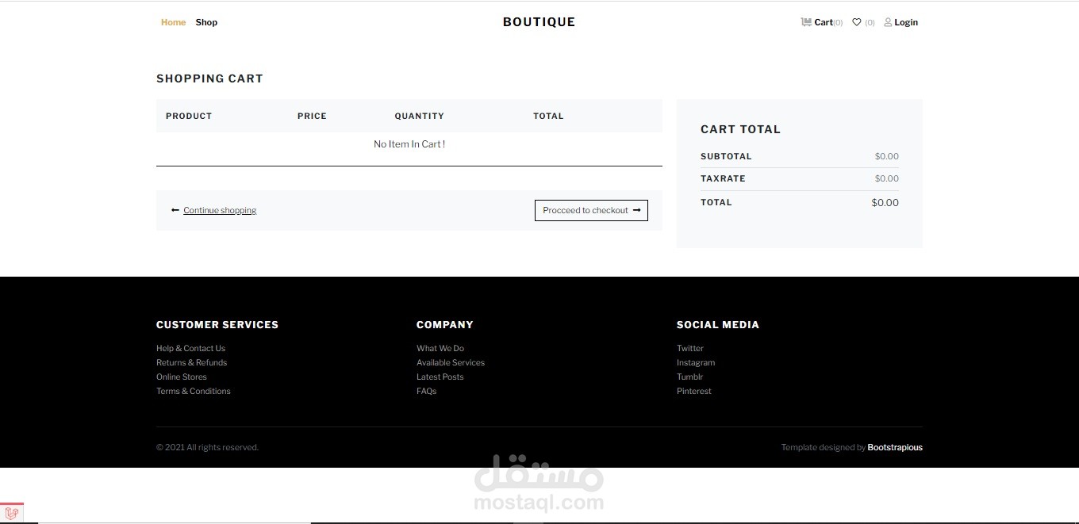Click the wishlist heart icon

coord(857,22)
